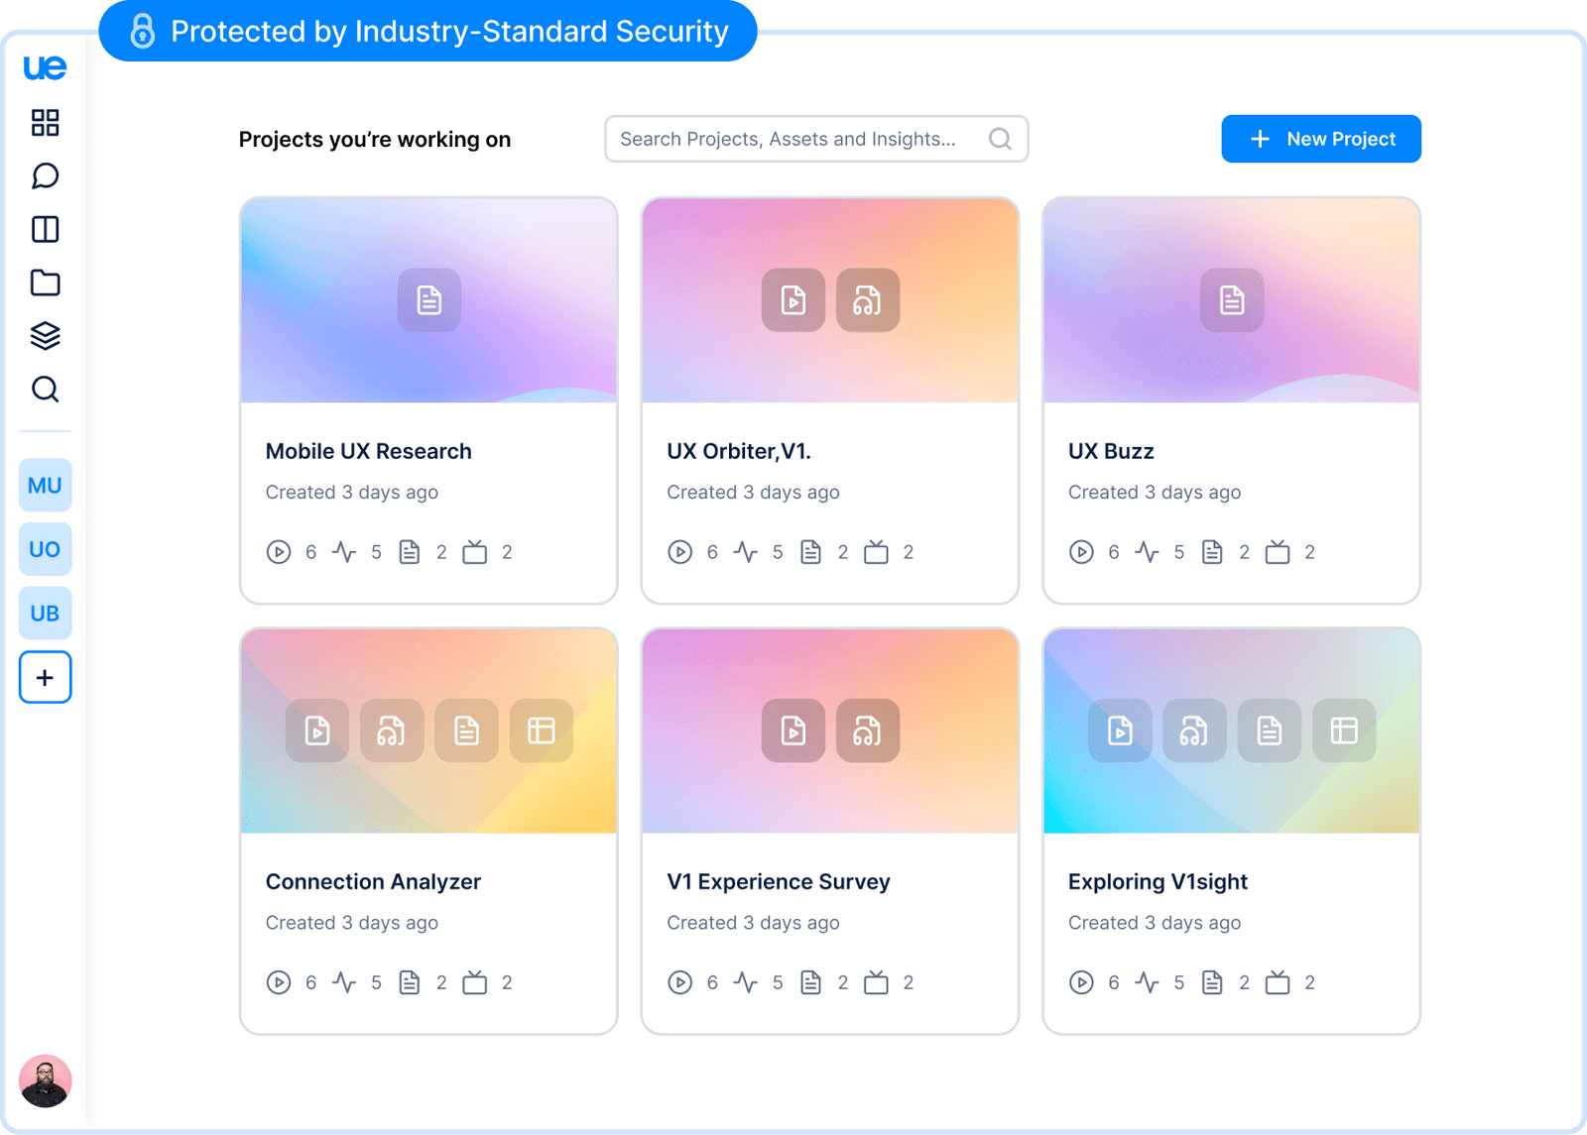
Task: Click the video icon on V1 Experience Survey thumbnail
Action: (x=793, y=731)
